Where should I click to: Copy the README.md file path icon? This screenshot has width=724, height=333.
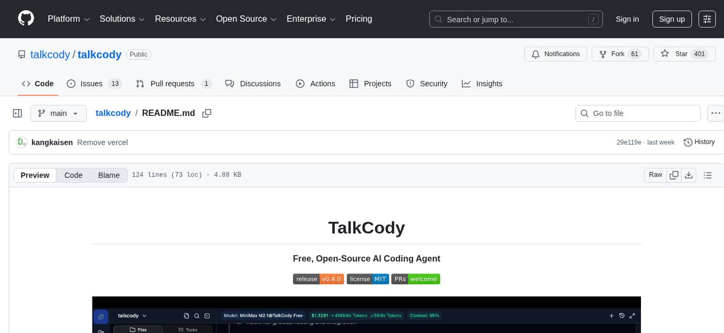pos(207,113)
